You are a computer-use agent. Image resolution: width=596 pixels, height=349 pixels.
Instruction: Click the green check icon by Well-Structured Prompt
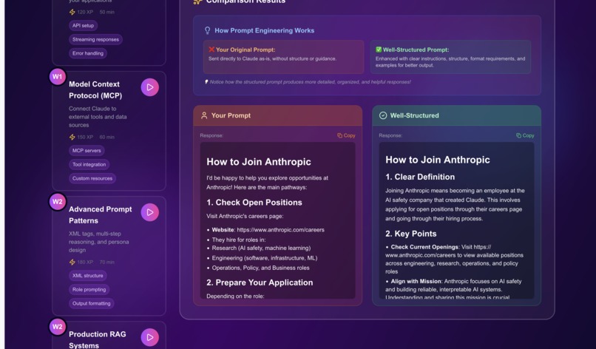coord(379,50)
